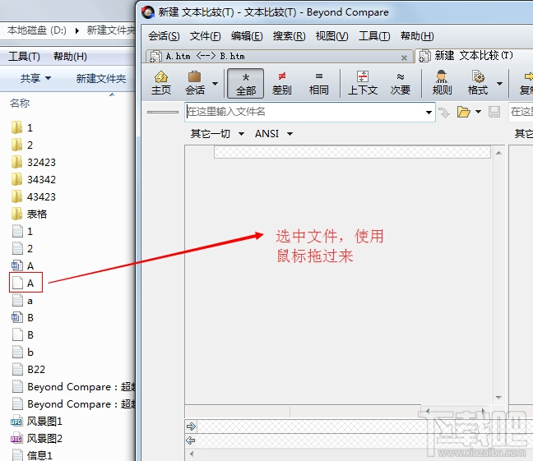Click the copy-to-left arrow icon at bottom
533x461 pixels.
[x=191, y=440]
